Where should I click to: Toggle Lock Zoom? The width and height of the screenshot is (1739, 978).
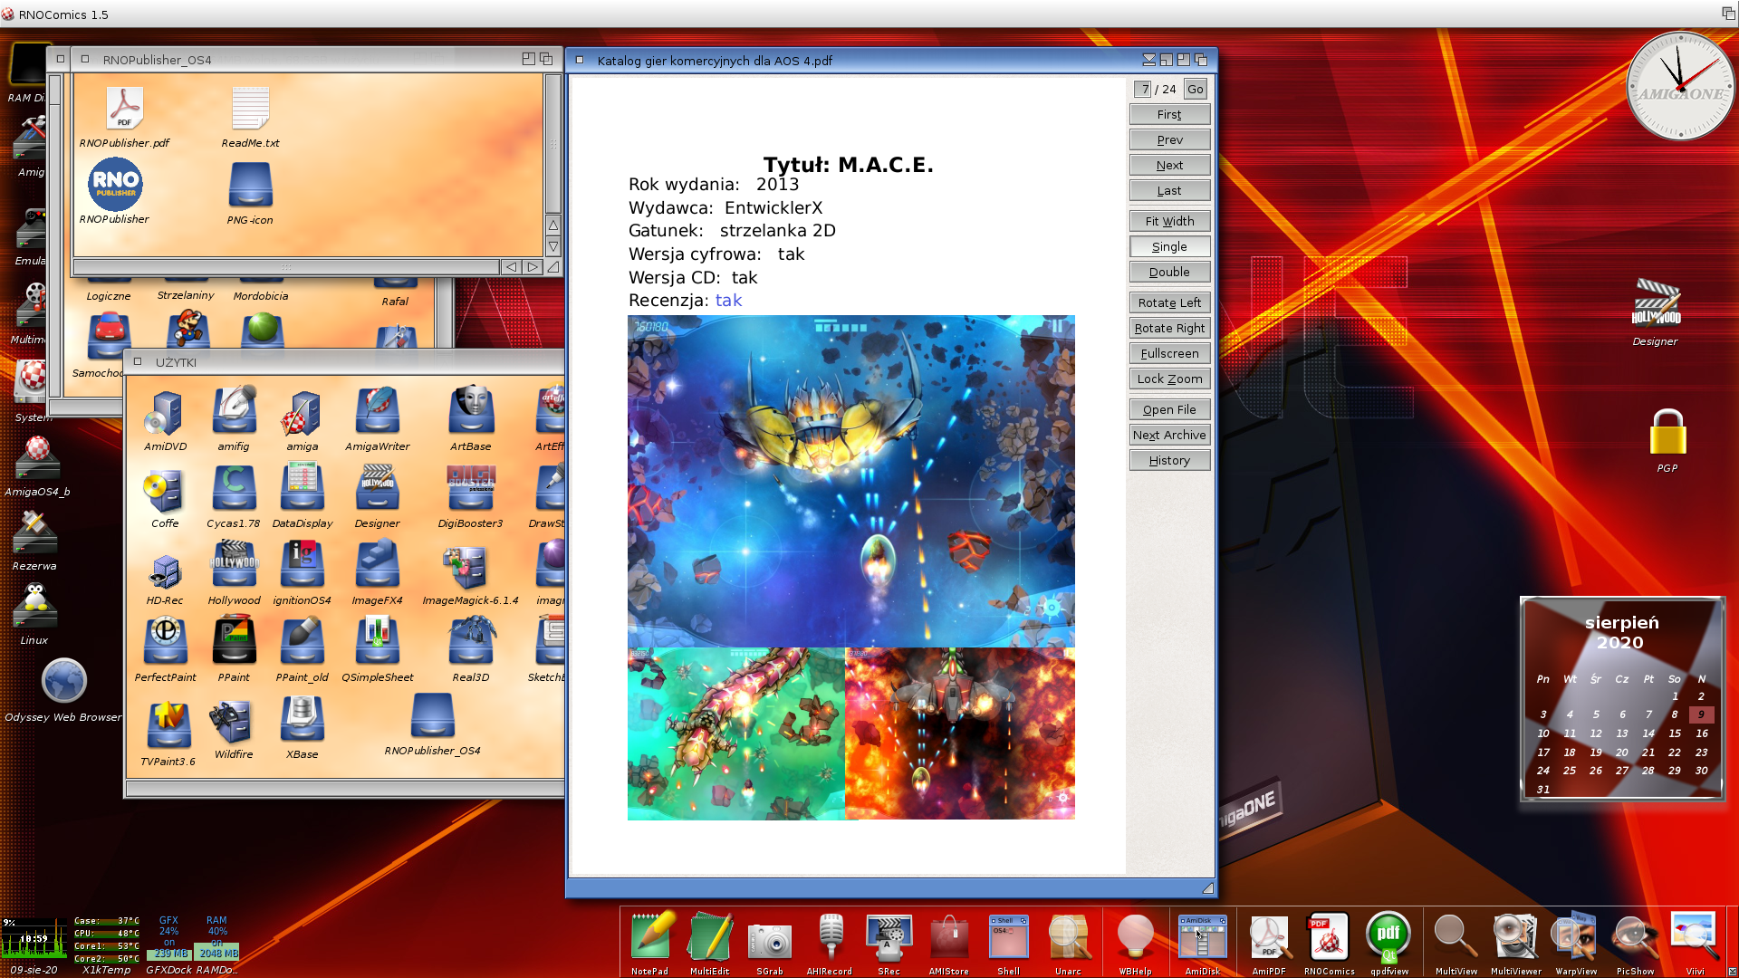coord(1169,379)
